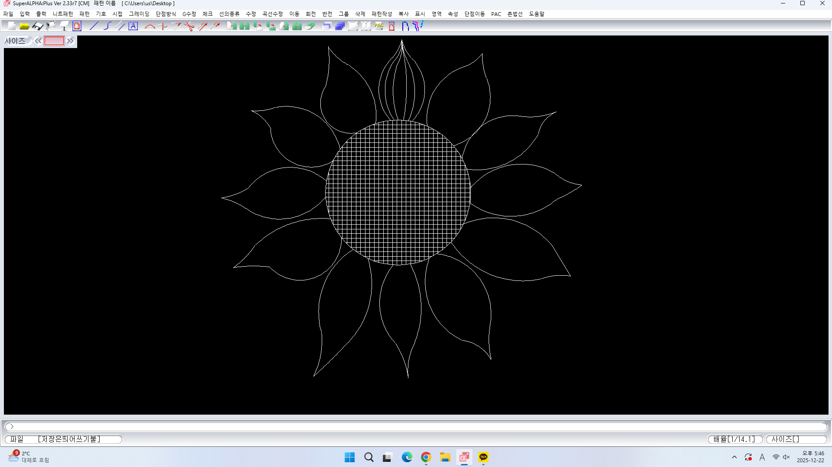Select the curve drawing tool
The image size is (832, 467).
click(107, 26)
